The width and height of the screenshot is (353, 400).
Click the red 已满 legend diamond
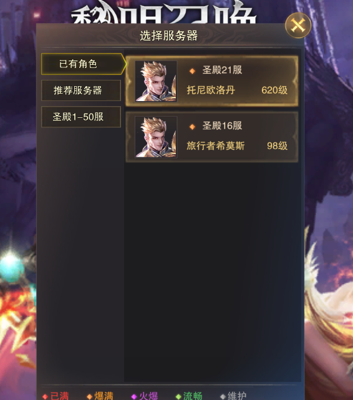46,397
